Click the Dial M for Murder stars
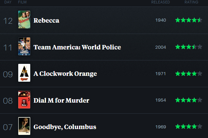Viewport: 208px width, 138px height. 188,100
